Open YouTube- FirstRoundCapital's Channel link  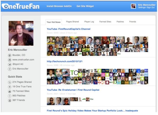(69, 29)
